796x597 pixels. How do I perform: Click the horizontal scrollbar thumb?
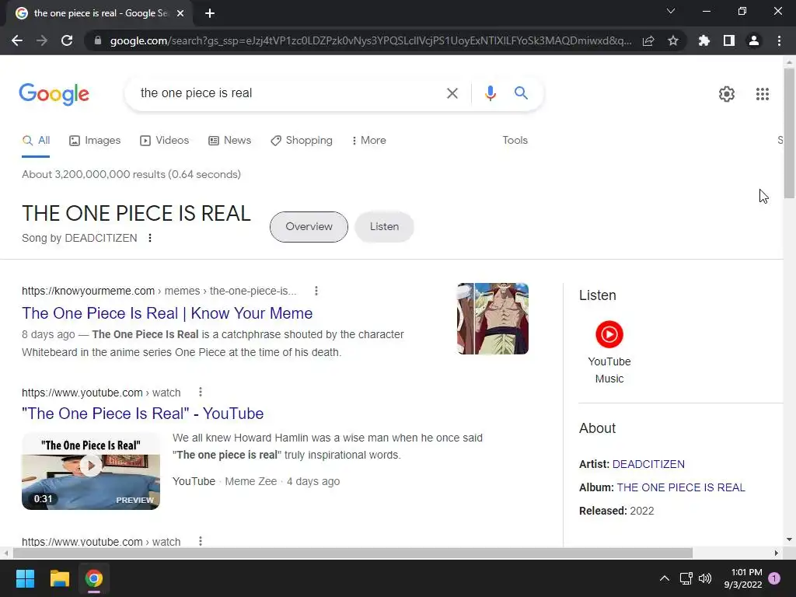pos(353,553)
